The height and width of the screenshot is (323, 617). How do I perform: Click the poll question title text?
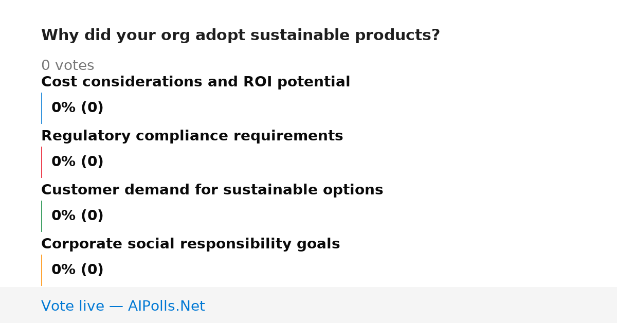click(240, 35)
